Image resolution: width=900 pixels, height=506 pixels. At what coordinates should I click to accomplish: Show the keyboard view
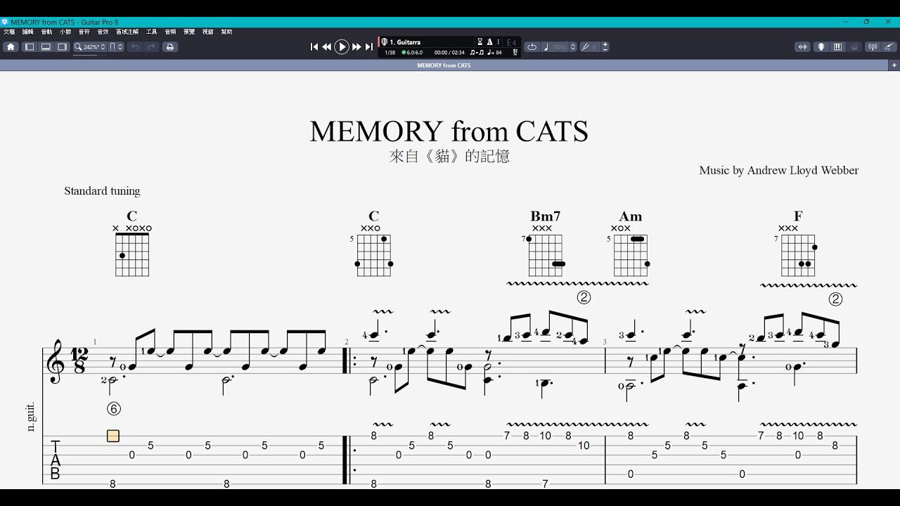pos(837,47)
